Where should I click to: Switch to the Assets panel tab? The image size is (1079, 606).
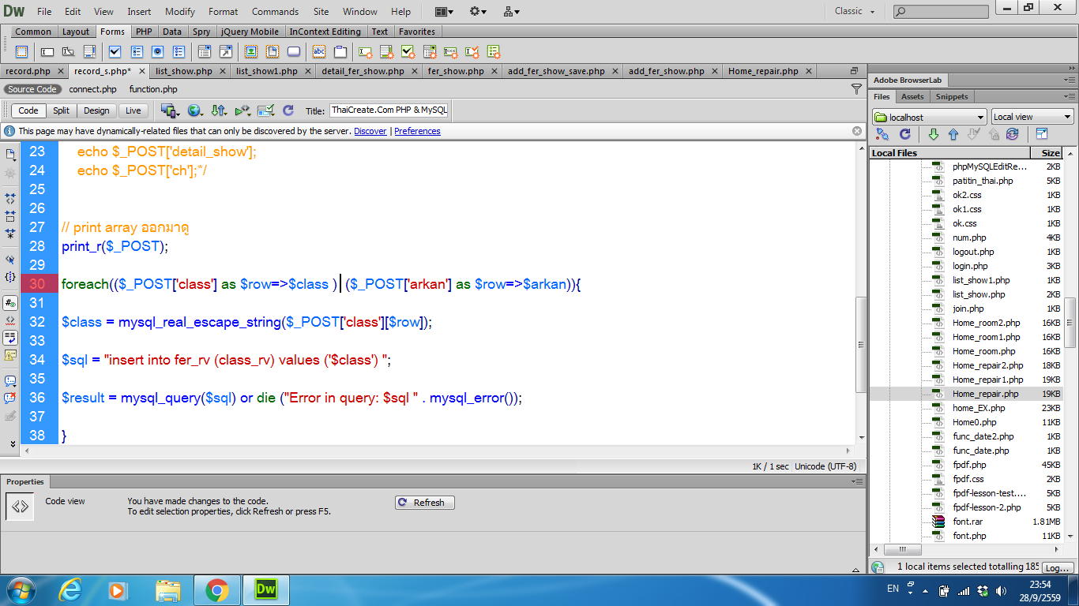[912, 96]
